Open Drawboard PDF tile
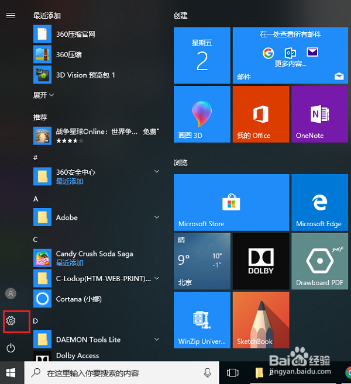Image resolution: width=351 pixels, height=384 pixels. 319,261
